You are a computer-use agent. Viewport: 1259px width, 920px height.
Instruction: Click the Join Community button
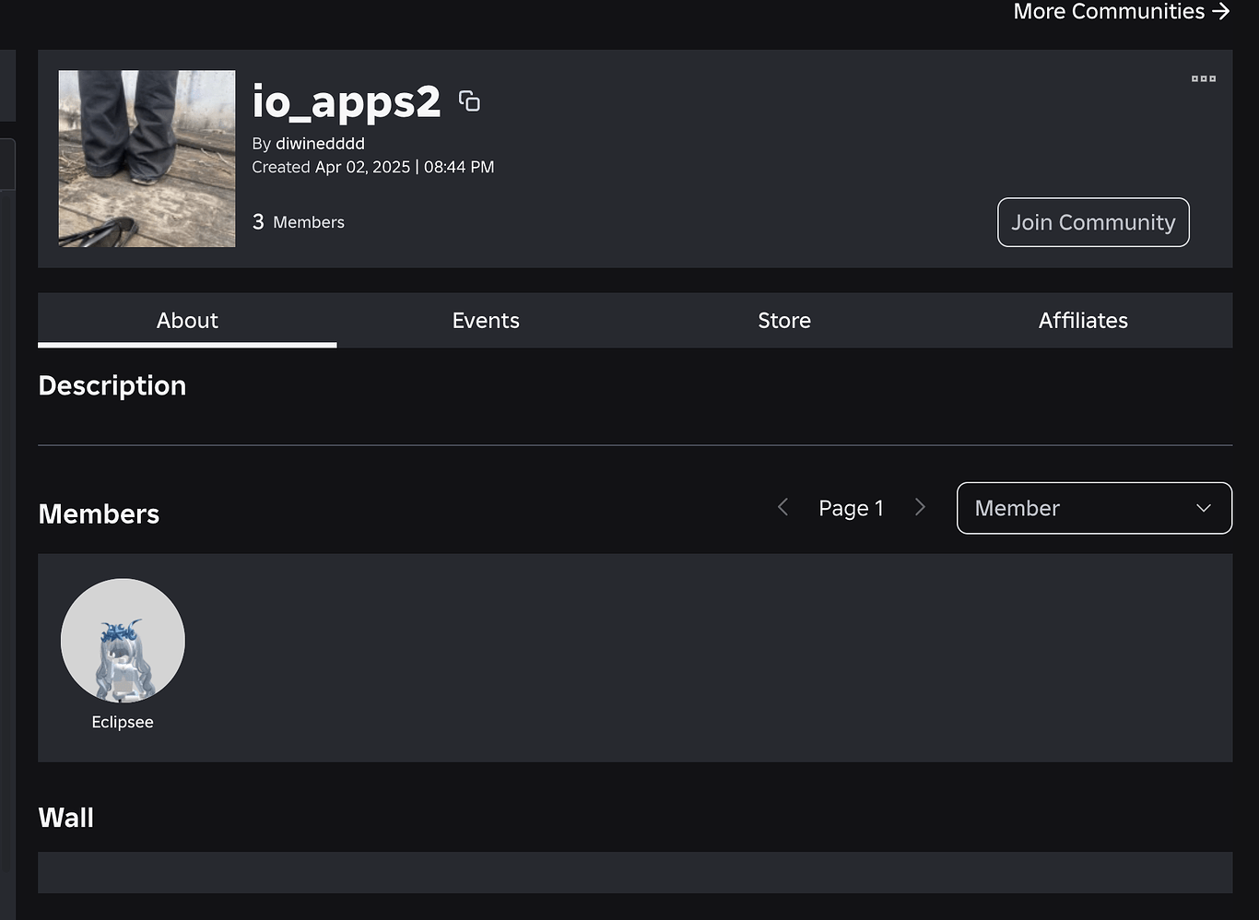(1093, 222)
